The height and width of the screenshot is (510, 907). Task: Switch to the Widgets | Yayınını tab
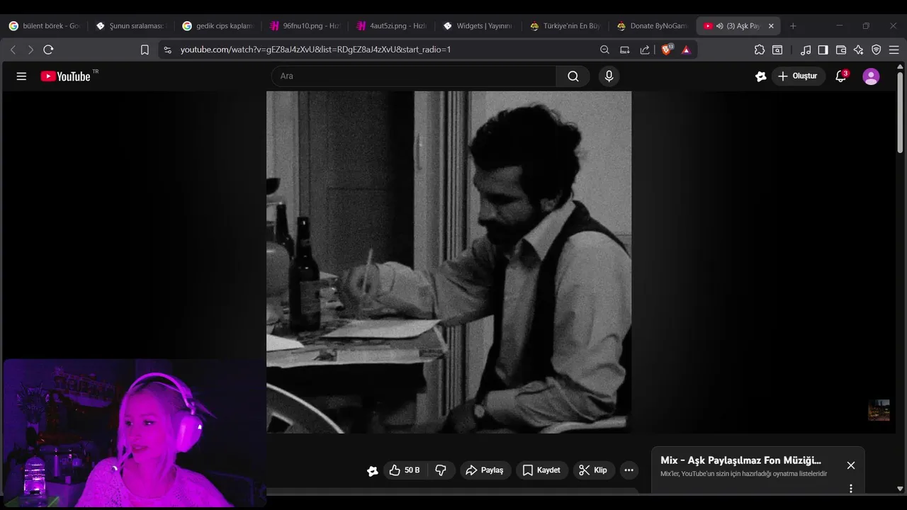click(x=478, y=25)
